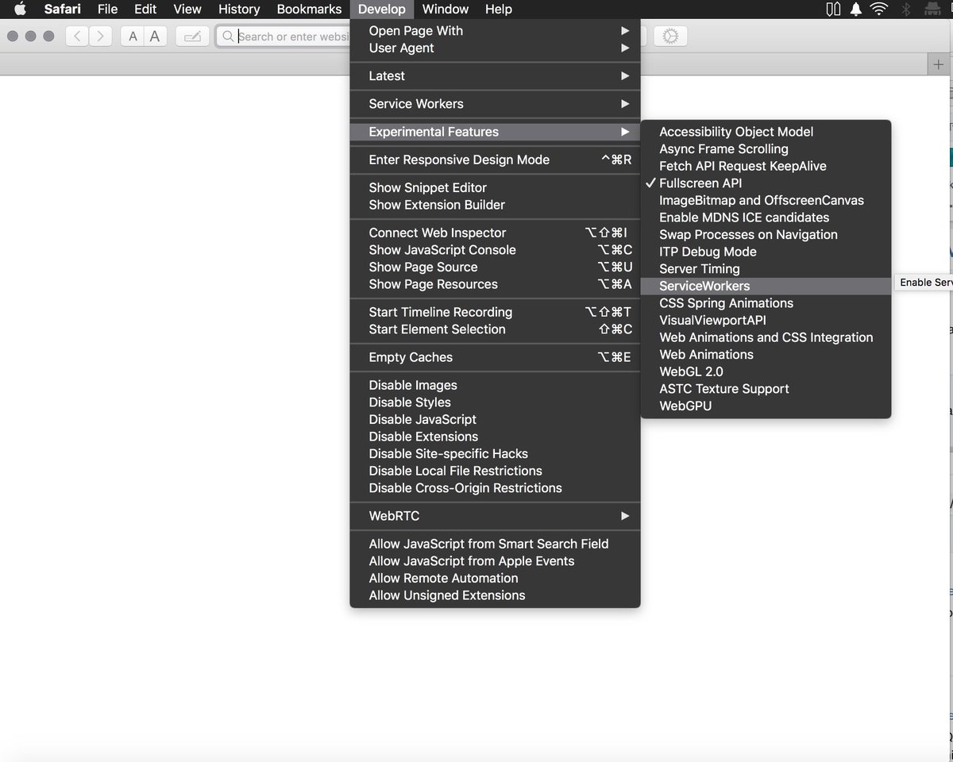Screen dimensions: 953x762
Task: Expand the WebRTC submenu
Action: click(x=495, y=516)
